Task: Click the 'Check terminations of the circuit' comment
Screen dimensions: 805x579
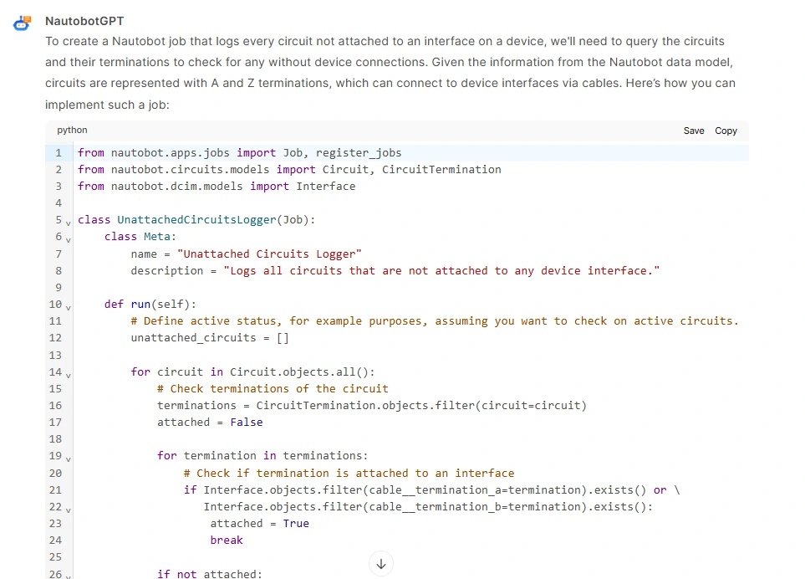Action: 273,389
